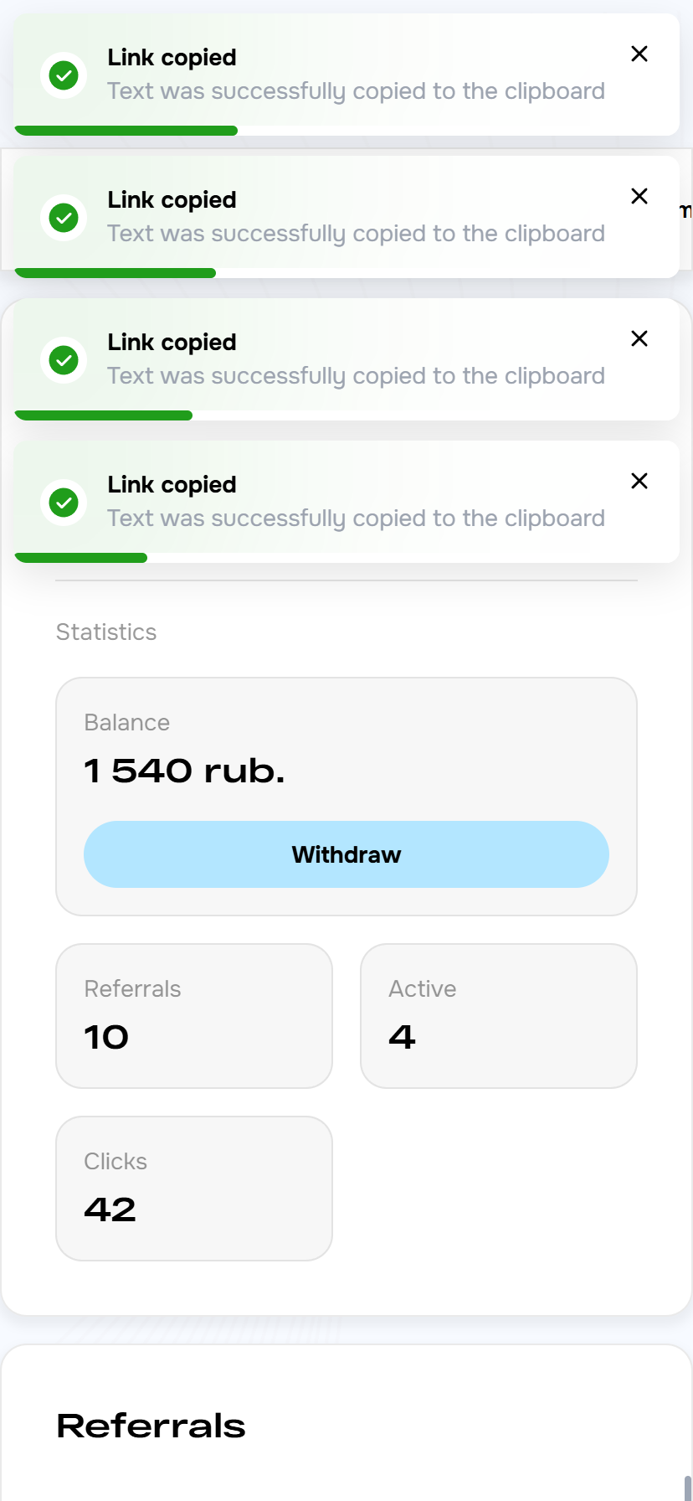The width and height of the screenshot is (693, 1501).
Task: Click the Statistics section label
Action: (x=106, y=632)
